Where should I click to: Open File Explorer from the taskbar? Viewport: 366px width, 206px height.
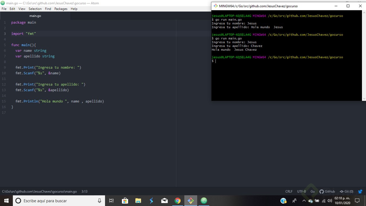pos(138,201)
